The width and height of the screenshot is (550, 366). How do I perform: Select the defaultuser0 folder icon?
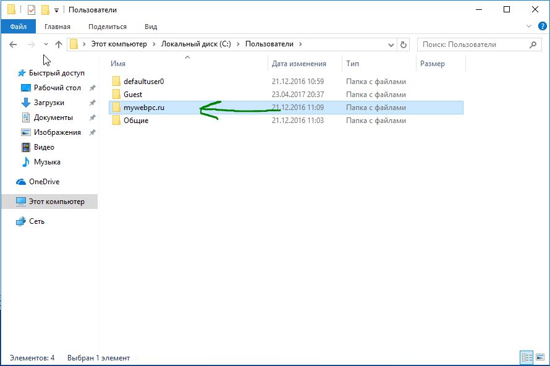tap(116, 82)
